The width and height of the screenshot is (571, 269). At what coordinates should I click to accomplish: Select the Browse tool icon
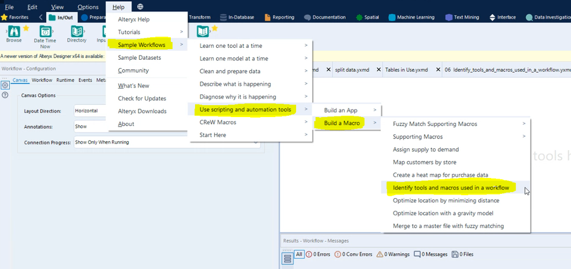click(14, 31)
